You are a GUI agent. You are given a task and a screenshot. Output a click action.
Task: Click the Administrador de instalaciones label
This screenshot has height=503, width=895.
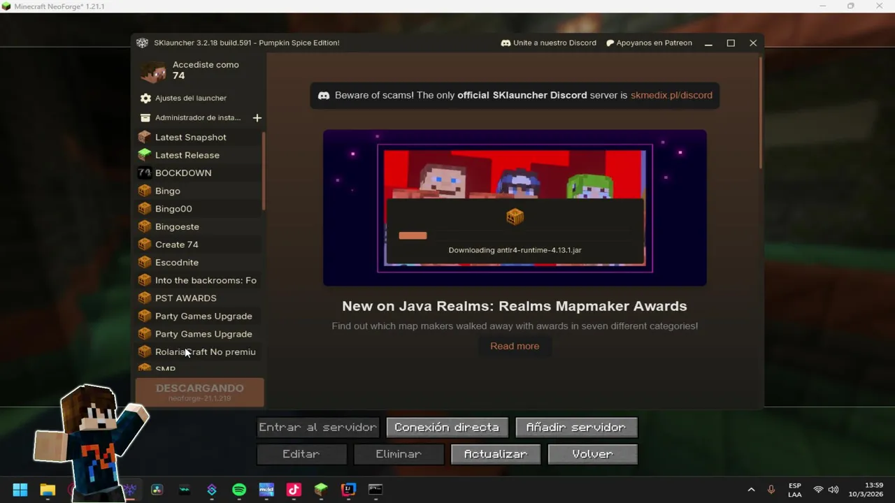click(x=198, y=118)
